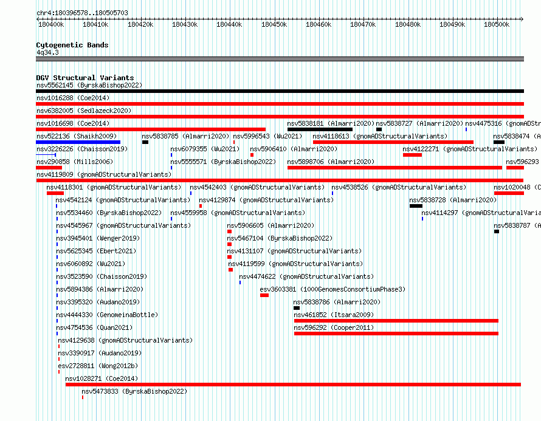Open the nsv596292 (Cooper2011) label
541x421 pixels.
pyautogui.click(x=334, y=327)
